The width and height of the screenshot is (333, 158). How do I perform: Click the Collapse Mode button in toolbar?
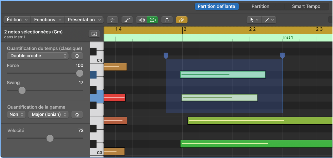[112, 20]
